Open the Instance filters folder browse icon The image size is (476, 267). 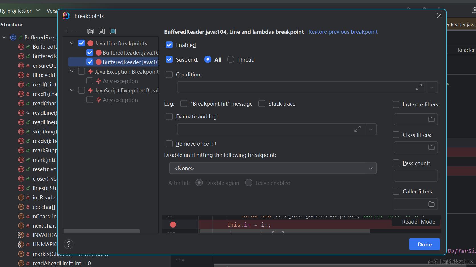[432, 119]
